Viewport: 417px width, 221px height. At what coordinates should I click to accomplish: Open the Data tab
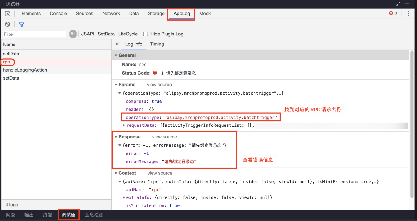134,13
